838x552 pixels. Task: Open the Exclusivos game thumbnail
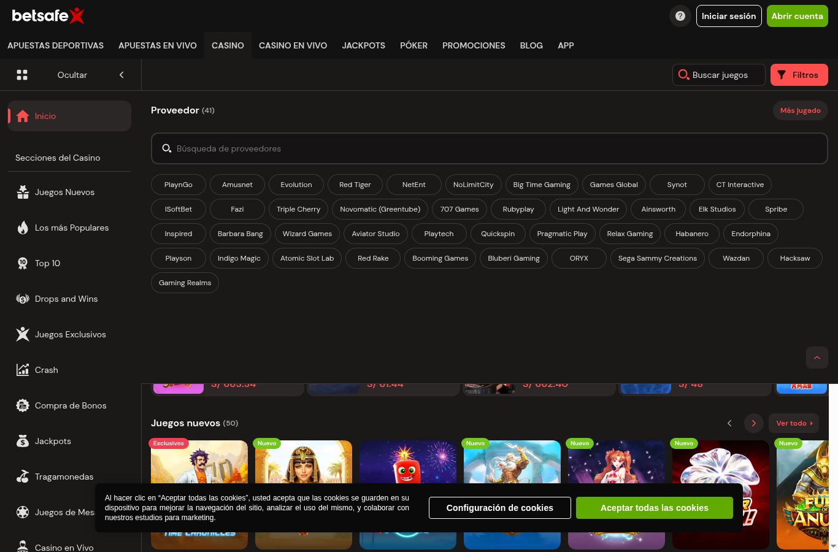click(199, 494)
